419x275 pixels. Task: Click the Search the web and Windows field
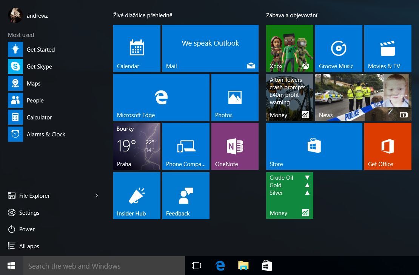coord(102,266)
